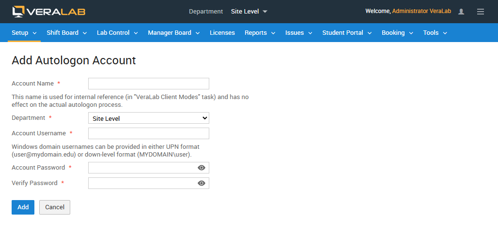Go to the Licenses page
This screenshot has height=231, width=498.
(222, 33)
